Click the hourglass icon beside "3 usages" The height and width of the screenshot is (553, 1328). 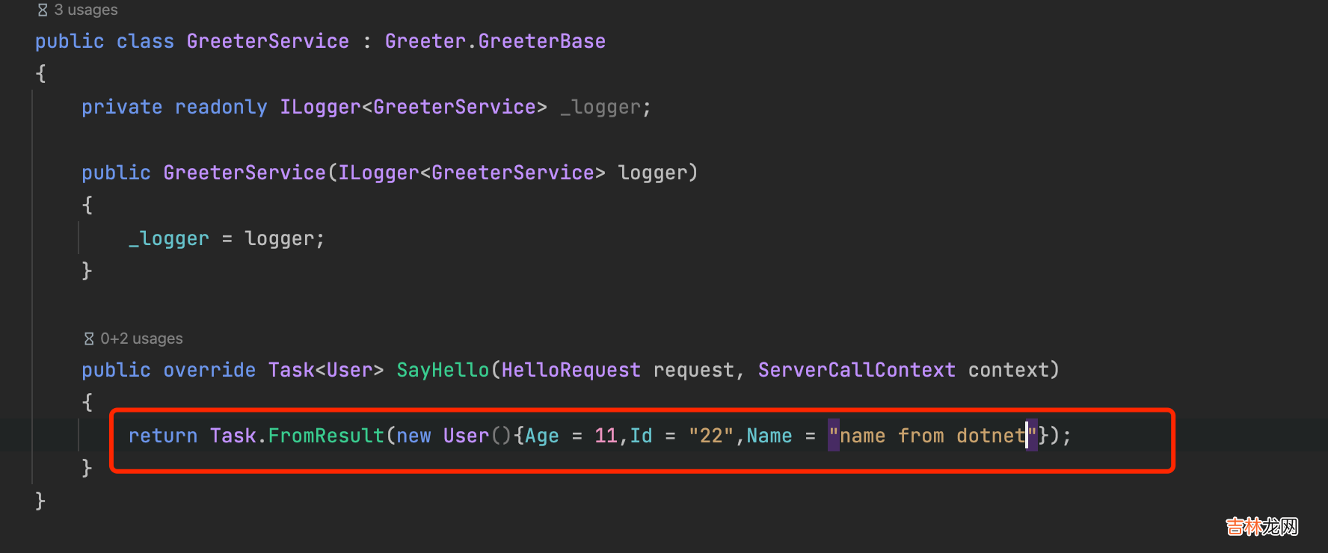point(43,10)
